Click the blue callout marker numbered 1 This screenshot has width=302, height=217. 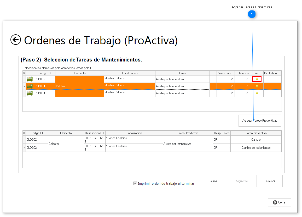tap(252, 14)
